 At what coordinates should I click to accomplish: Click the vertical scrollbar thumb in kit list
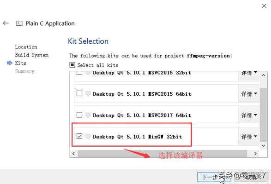pos(264,115)
